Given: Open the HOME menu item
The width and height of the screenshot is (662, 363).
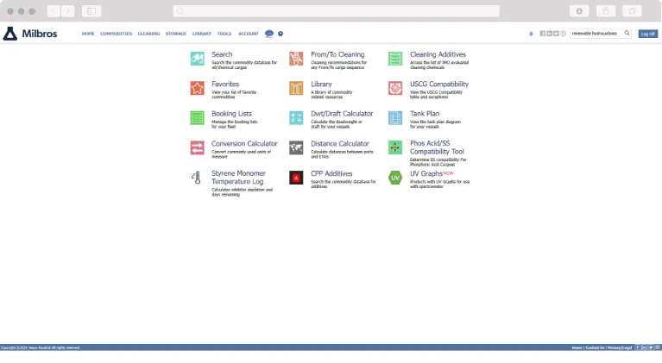Looking at the screenshot, I should tap(88, 34).
